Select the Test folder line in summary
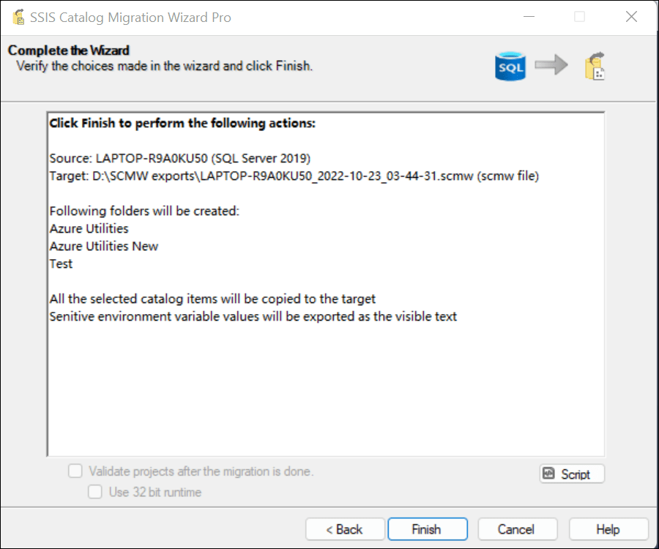Viewport: 659px width, 549px height. click(x=61, y=264)
